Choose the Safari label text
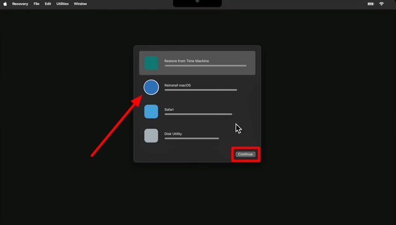Screen dimensions: 396x225 169,109
